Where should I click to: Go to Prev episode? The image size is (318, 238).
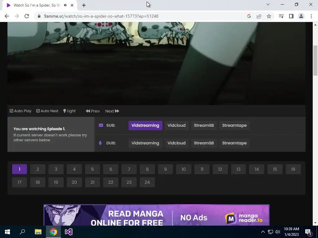(x=93, y=111)
